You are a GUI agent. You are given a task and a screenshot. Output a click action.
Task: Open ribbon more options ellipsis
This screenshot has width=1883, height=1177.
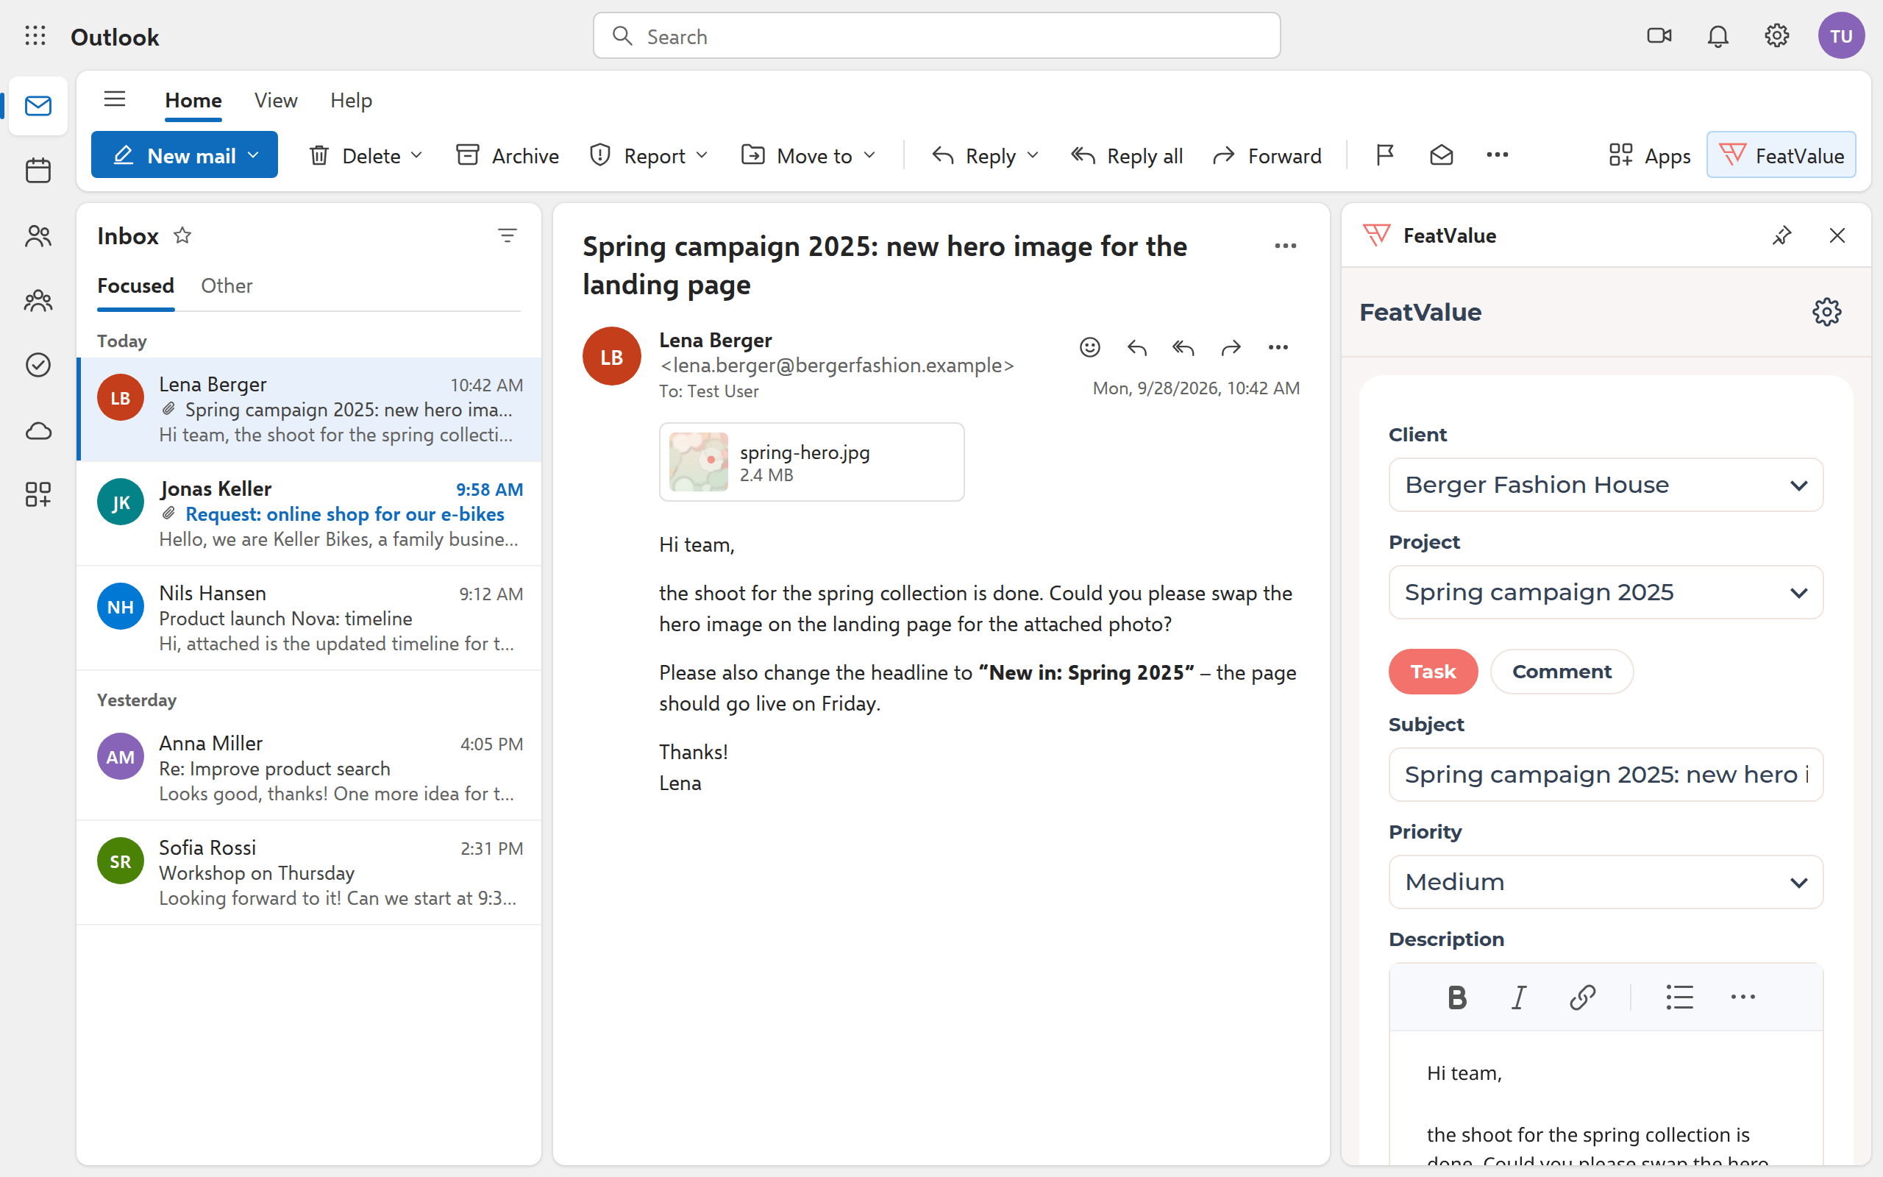pyautogui.click(x=1497, y=155)
